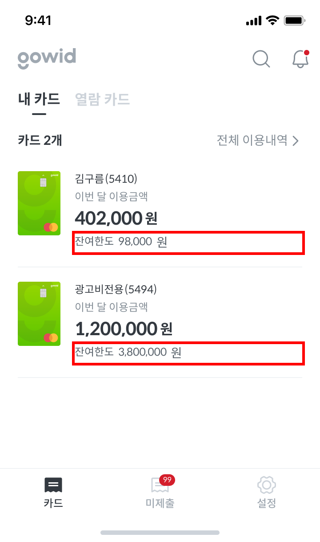Tap the 99 badge on 미제출

(167, 480)
